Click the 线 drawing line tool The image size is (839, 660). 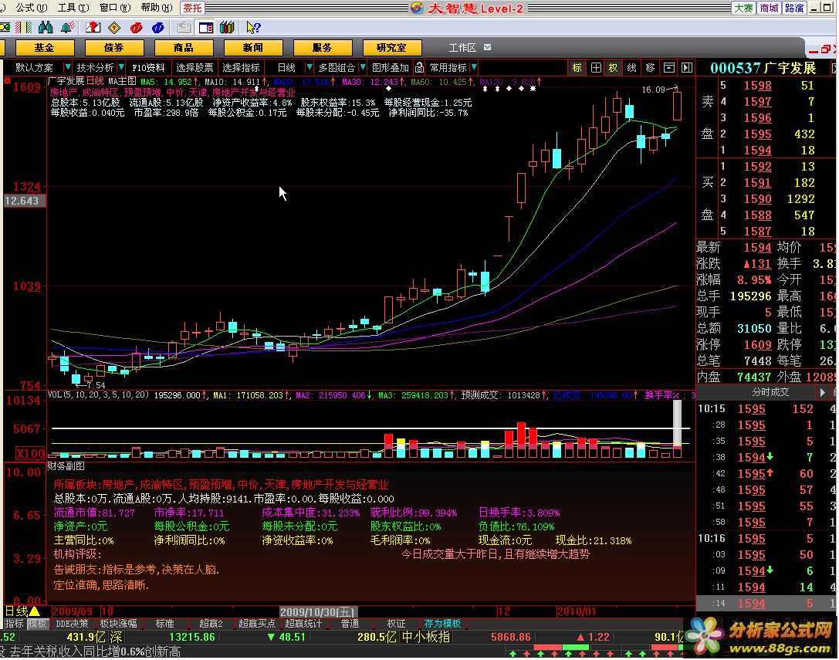[x=631, y=67]
